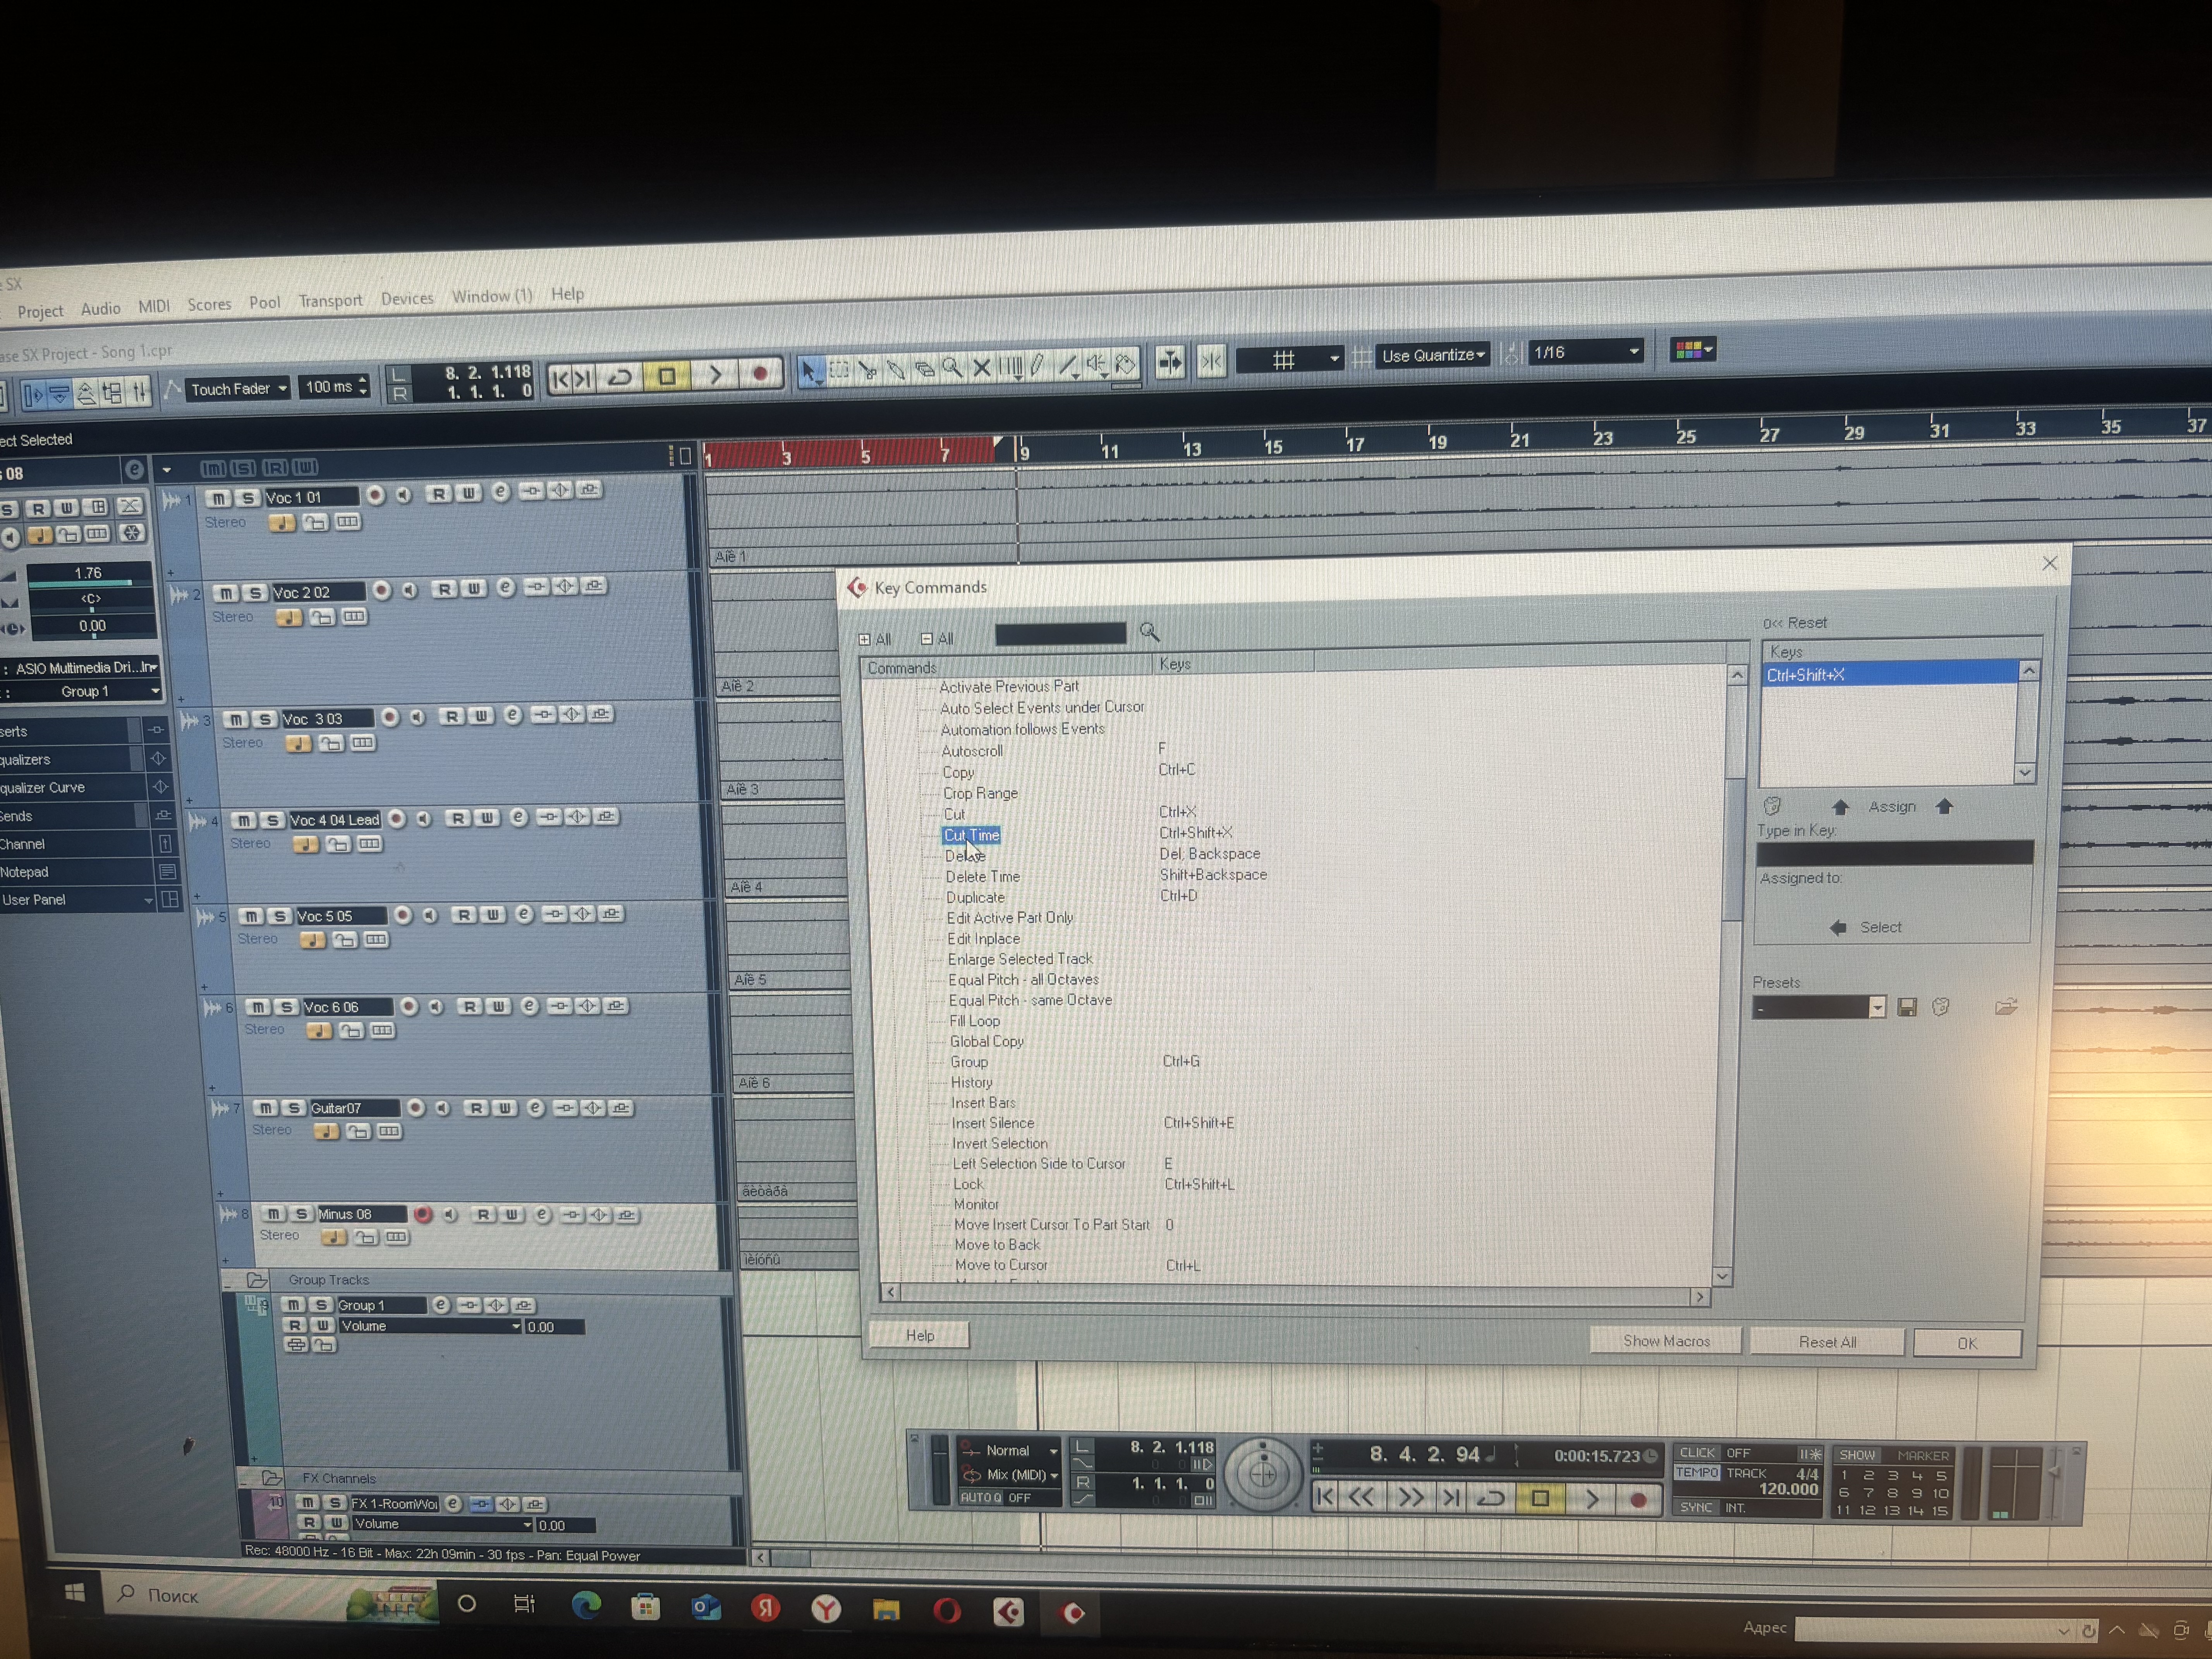Viewport: 2212px width, 1659px height.
Task: Toggle record enable on Minus 08 track
Action: tap(423, 1215)
